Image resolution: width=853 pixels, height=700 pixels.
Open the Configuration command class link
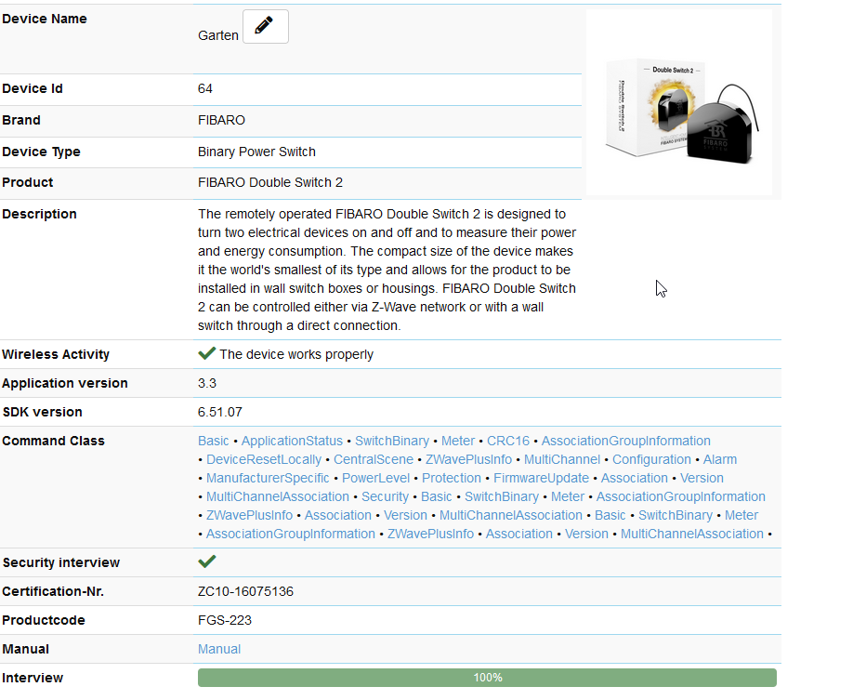[651, 459]
